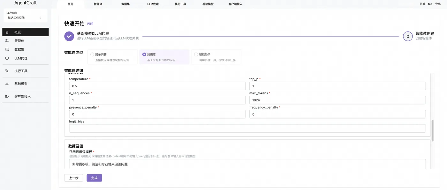This screenshot has width=447, height=190.
Task: Click the AgentCraft logo text
Action: 26,3
